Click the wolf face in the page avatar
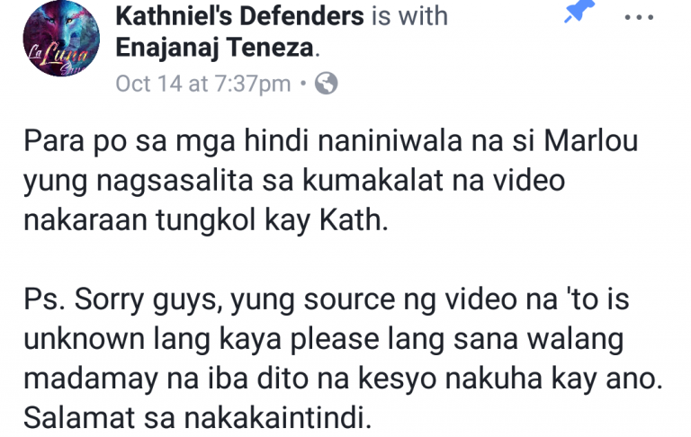The height and width of the screenshot is (437, 691). click(62, 24)
